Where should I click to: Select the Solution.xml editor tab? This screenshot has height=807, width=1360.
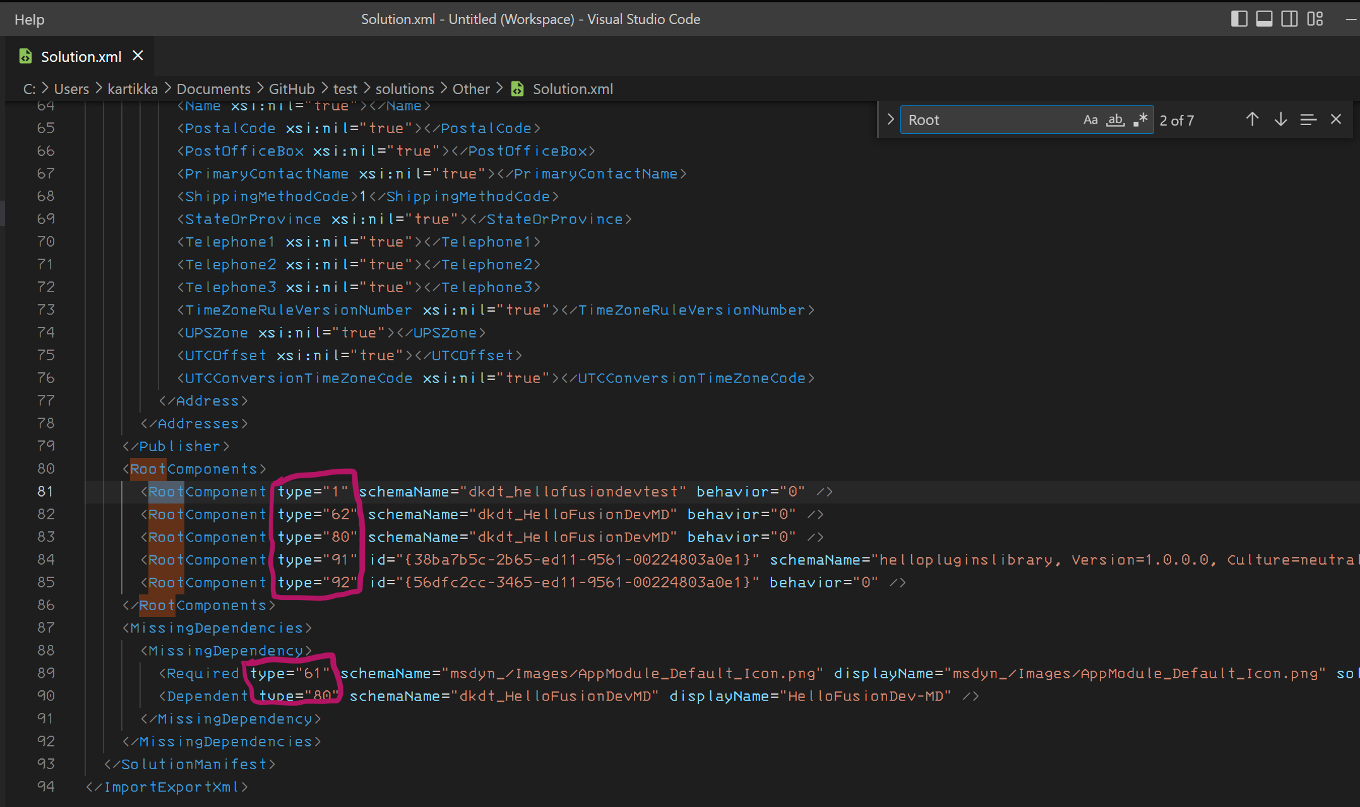coord(81,57)
